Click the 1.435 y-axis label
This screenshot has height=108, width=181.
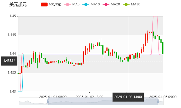[12, 73]
